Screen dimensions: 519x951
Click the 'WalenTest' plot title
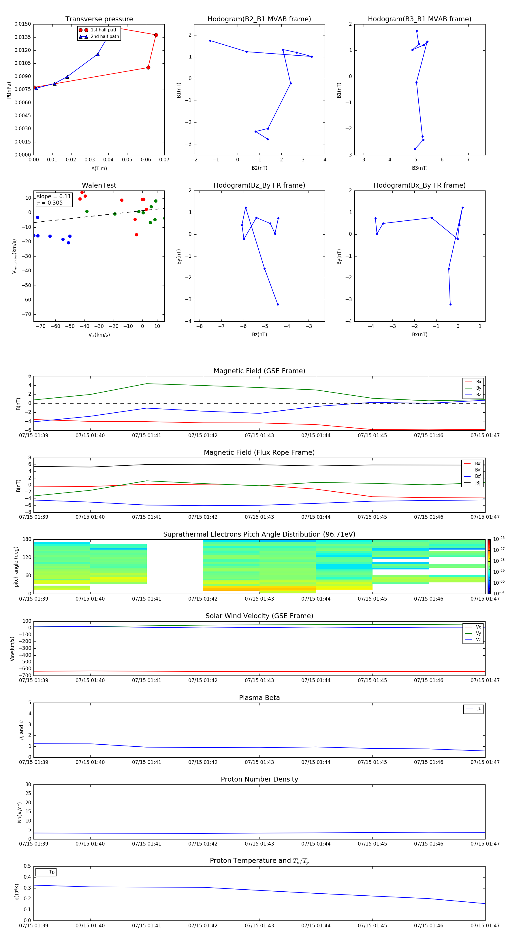99,185
